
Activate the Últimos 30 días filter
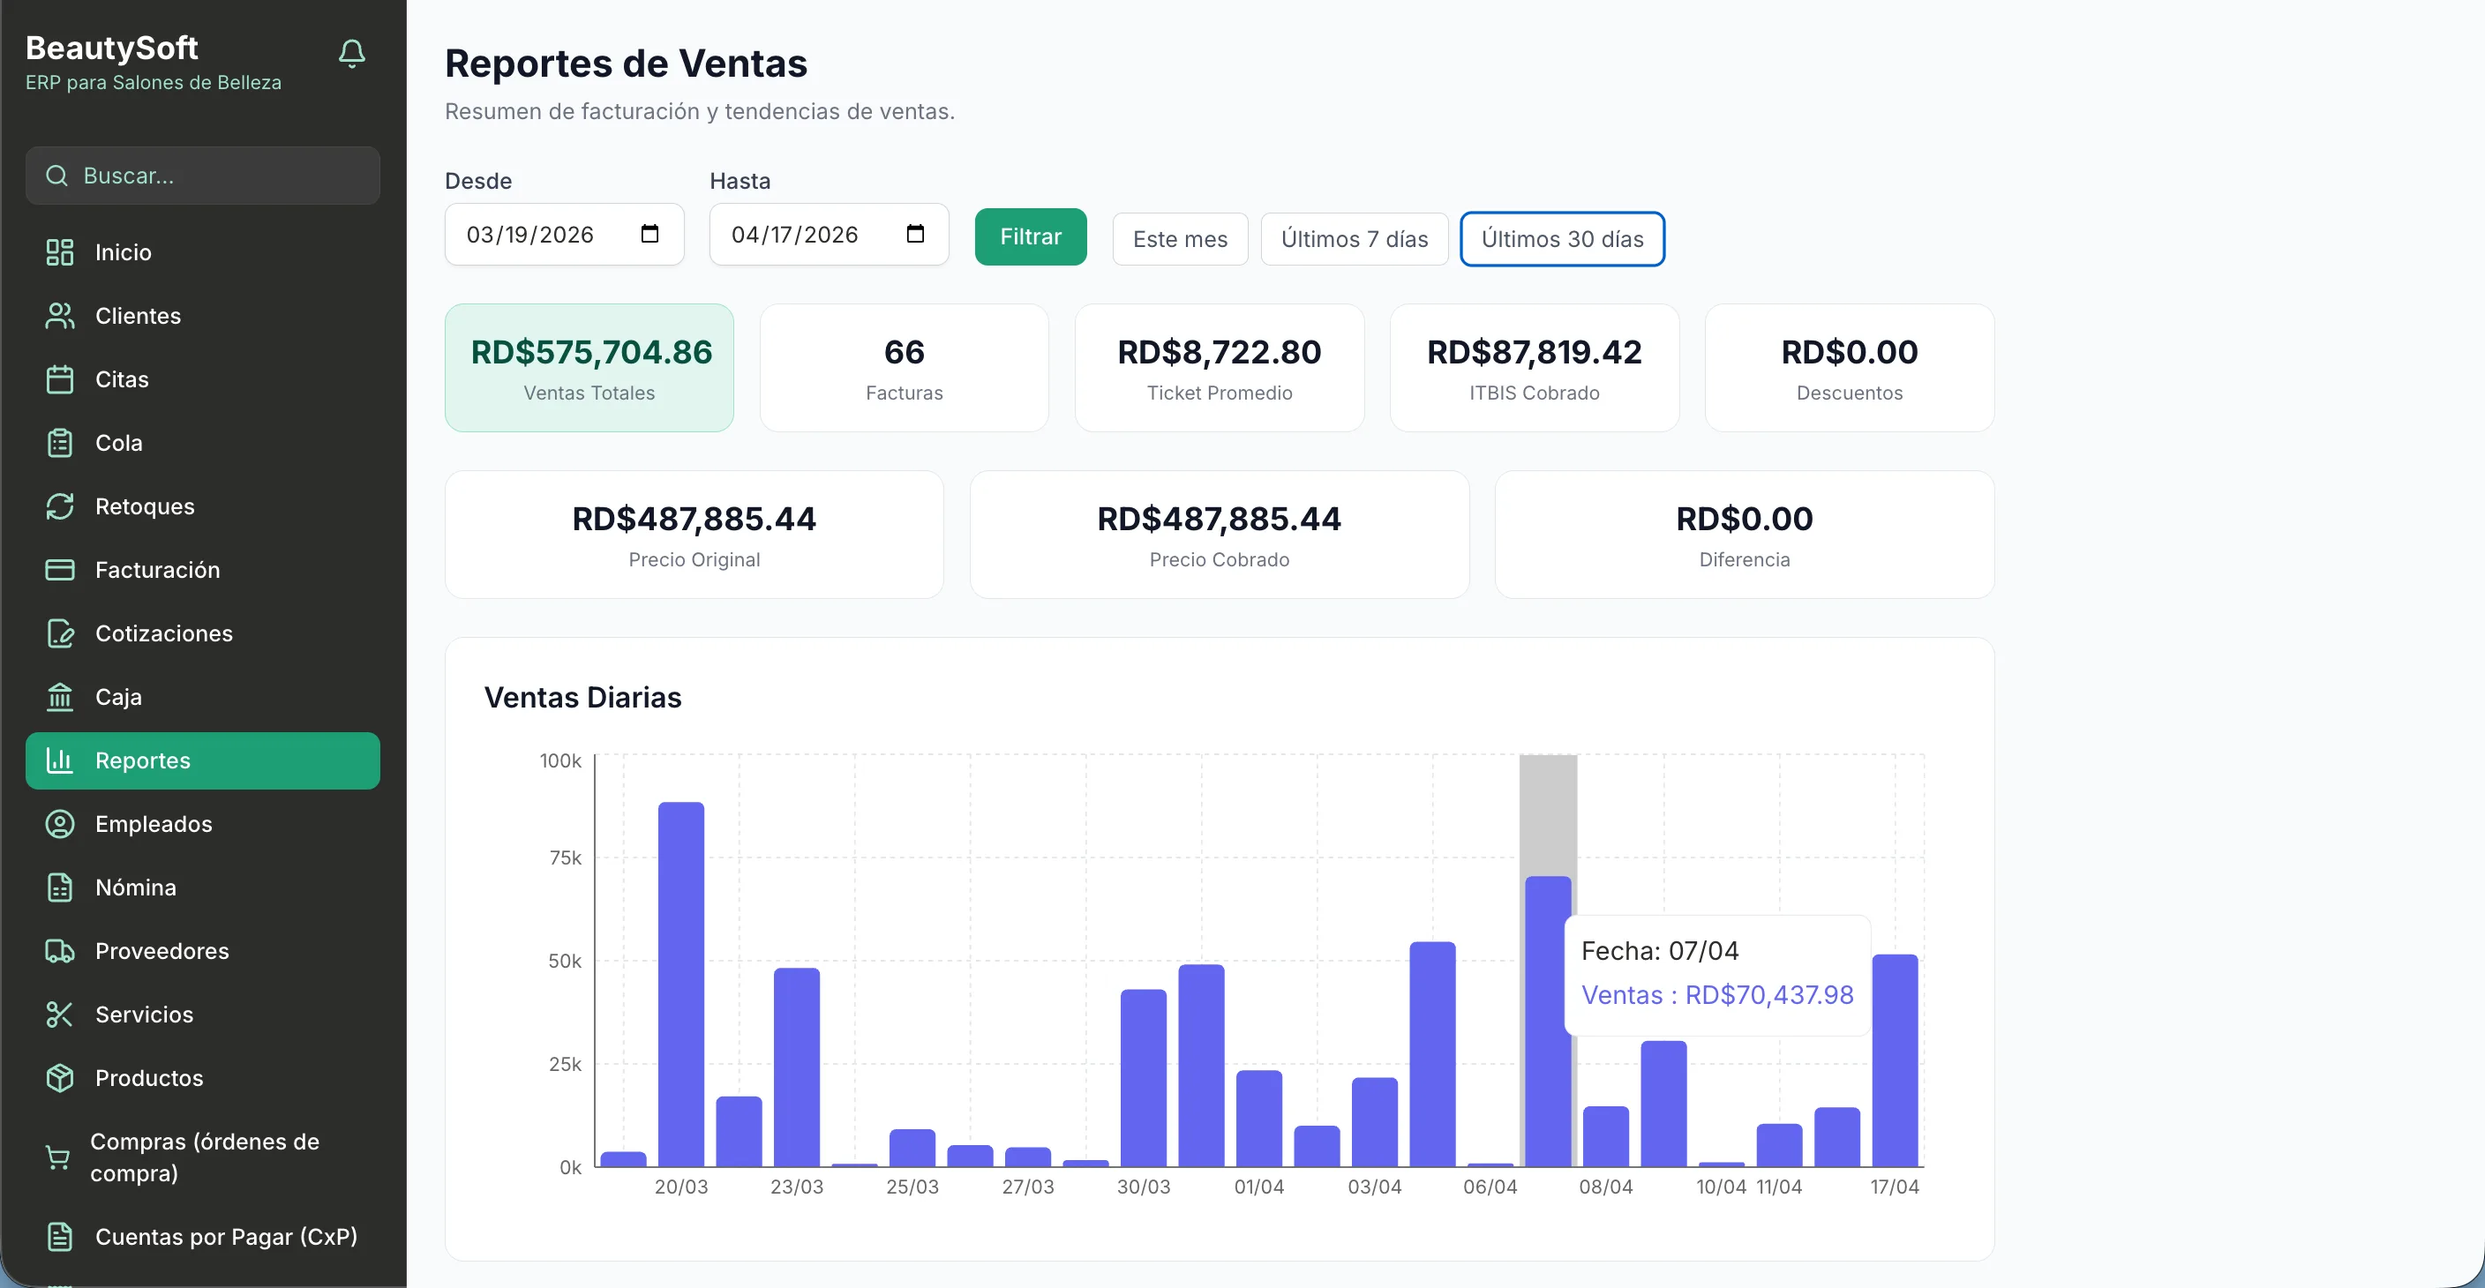[1563, 238]
